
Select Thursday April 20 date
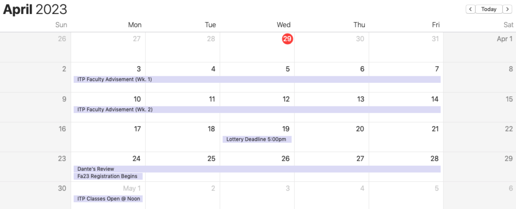point(360,129)
